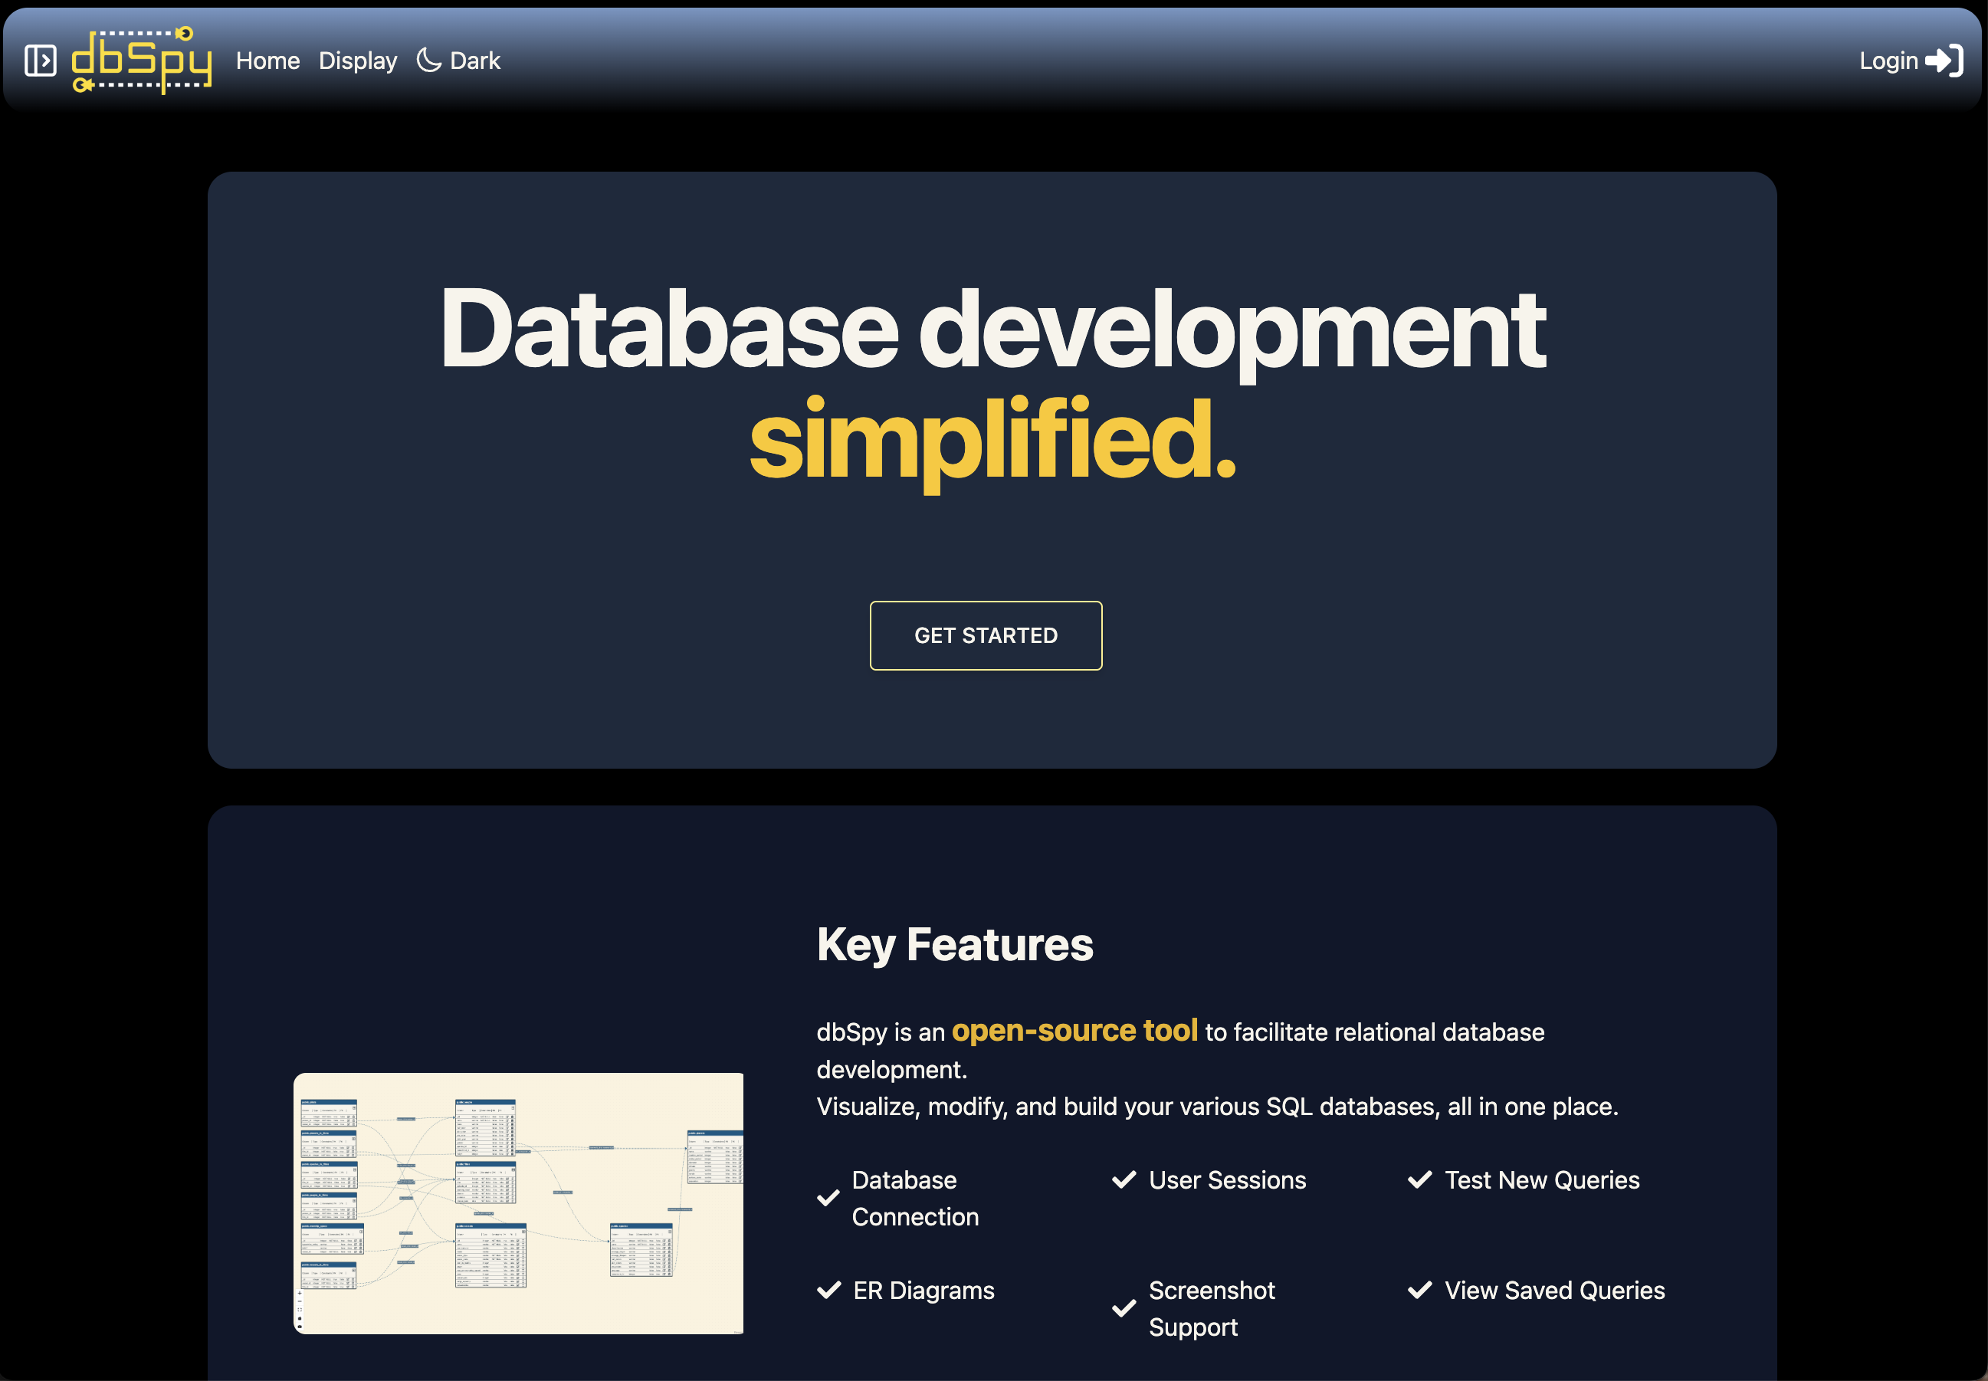Screen dimensions: 1988x1381
Task: Click checkmark beside View Saved Queries
Action: click(x=1419, y=1290)
